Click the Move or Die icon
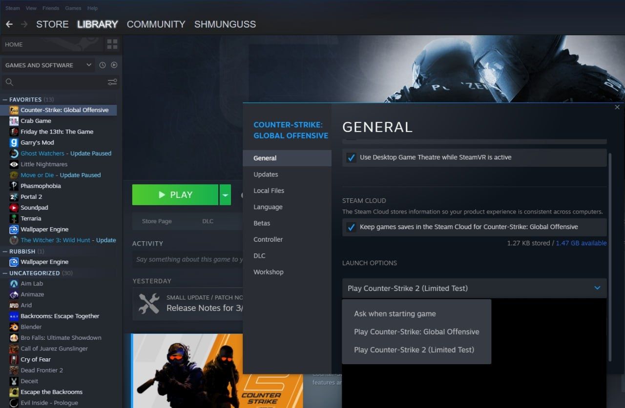Screen dimensions: 625x408 coord(14,175)
